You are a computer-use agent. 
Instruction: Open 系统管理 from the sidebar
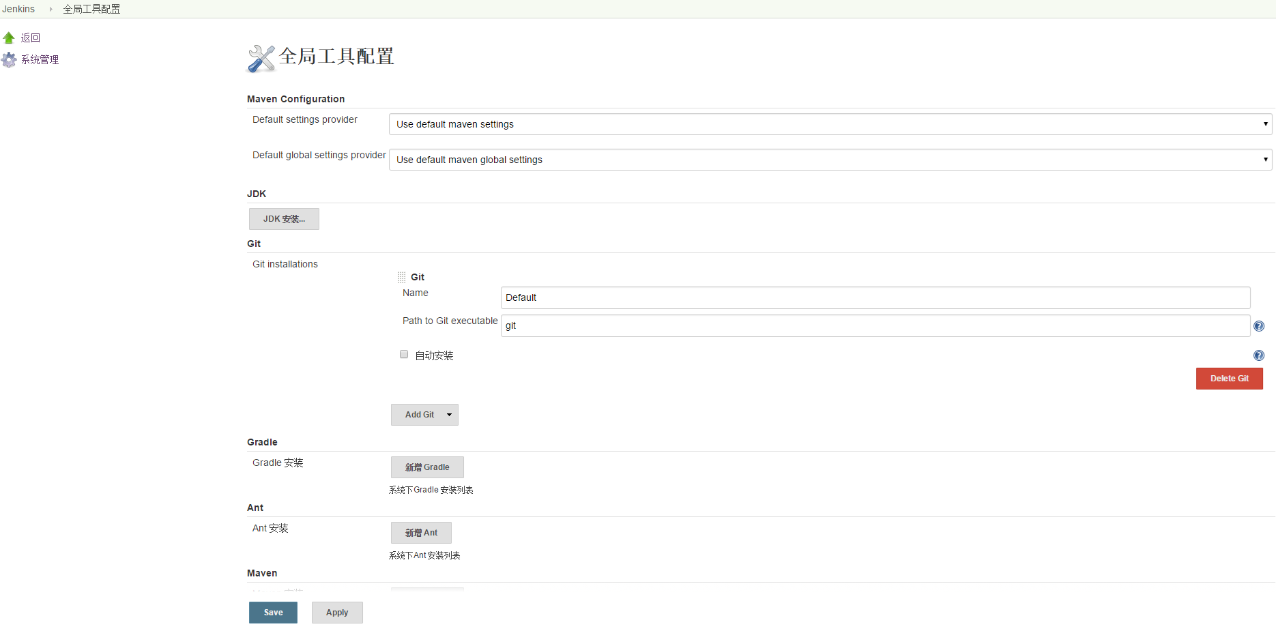point(40,60)
